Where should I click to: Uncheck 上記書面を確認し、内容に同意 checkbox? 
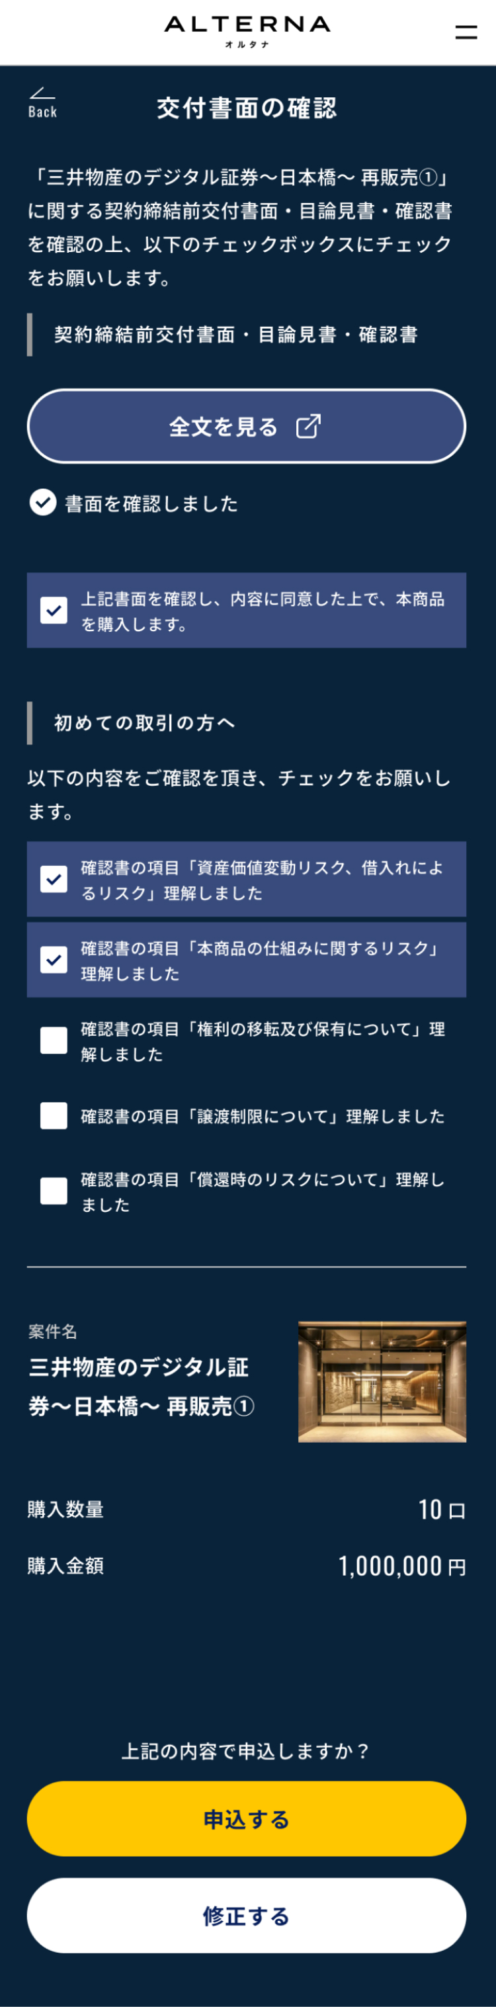coord(54,610)
